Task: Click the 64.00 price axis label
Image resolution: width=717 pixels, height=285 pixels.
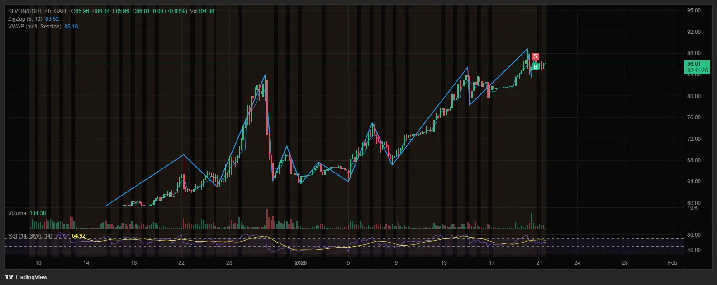Action: point(694,182)
